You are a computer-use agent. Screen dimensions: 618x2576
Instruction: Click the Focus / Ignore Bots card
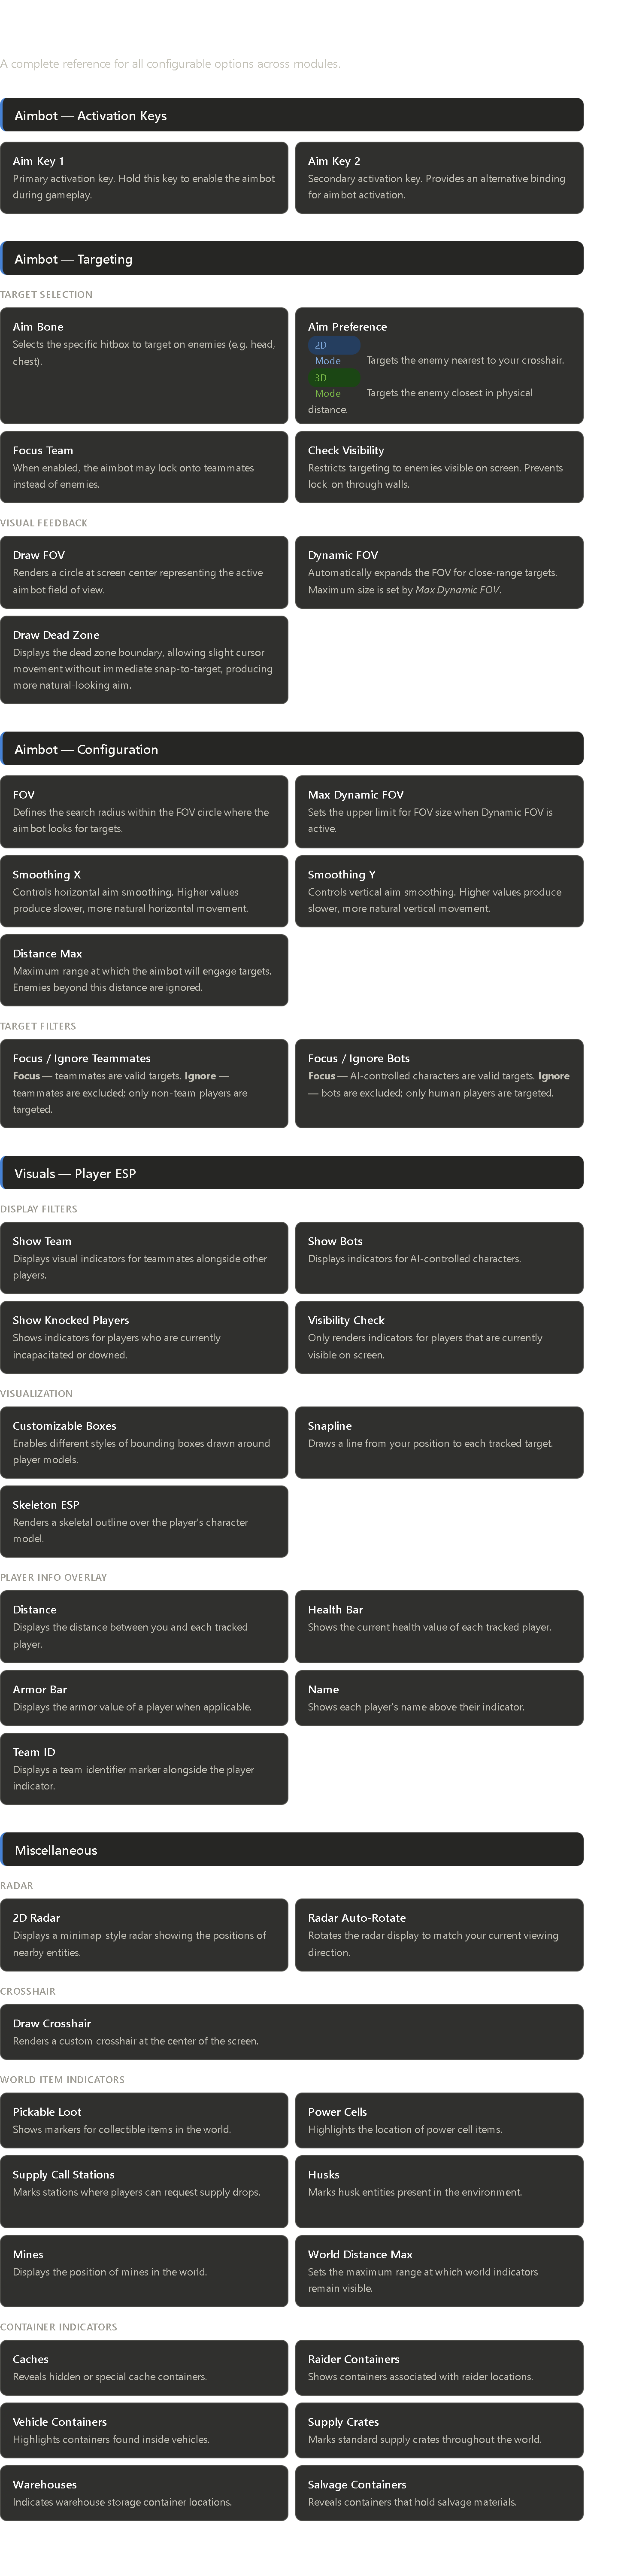point(439,1083)
